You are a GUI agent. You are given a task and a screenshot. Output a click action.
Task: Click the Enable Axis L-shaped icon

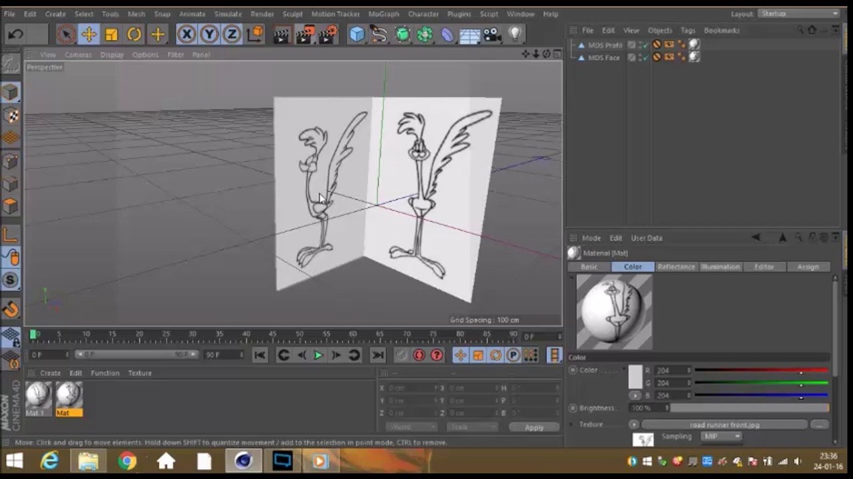point(10,234)
